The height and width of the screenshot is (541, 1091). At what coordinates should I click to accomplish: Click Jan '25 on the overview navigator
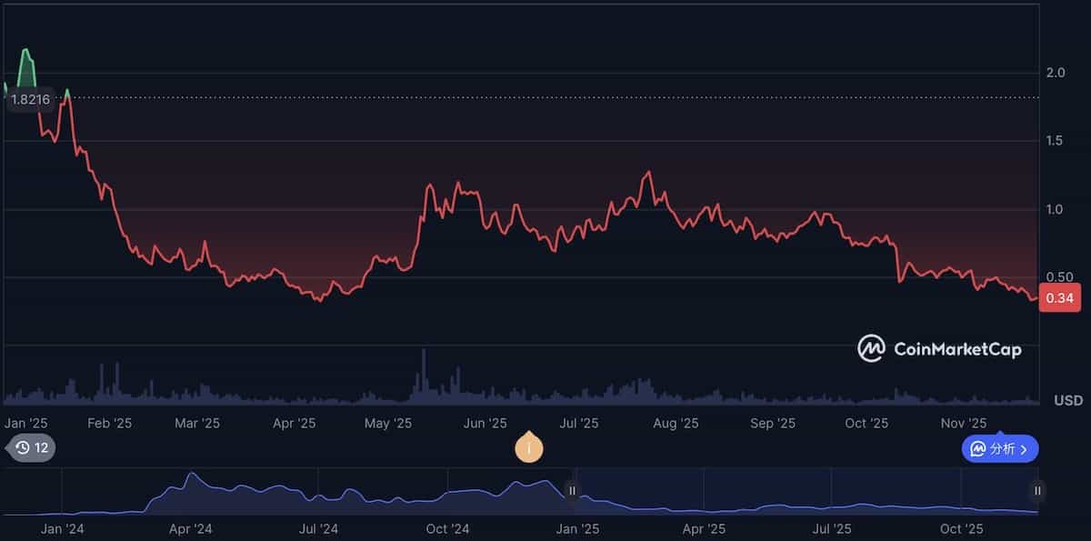[x=576, y=528]
